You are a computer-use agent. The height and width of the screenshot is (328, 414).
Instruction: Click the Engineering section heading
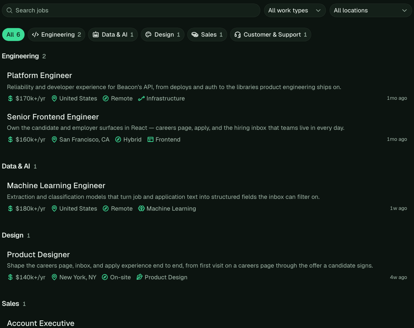coord(20,56)
